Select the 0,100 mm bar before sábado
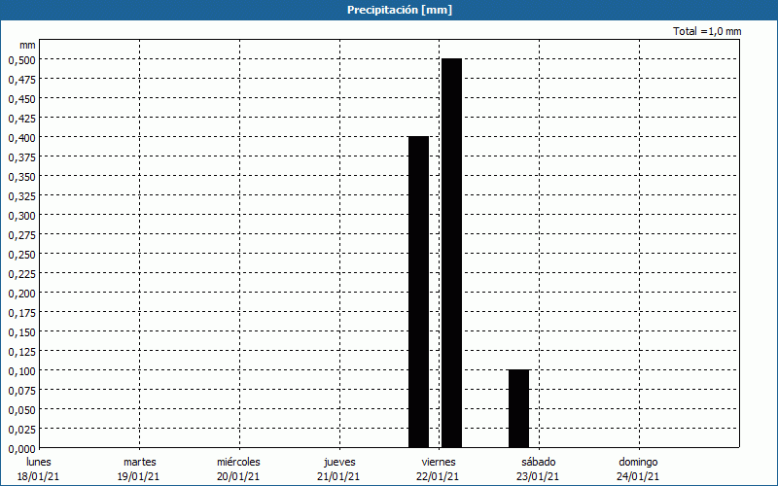Screen dimensions: 778x486 (519, 408)
